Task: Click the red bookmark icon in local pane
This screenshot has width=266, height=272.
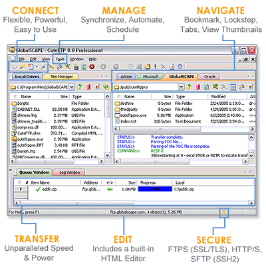Action: (x=88, y=87)
